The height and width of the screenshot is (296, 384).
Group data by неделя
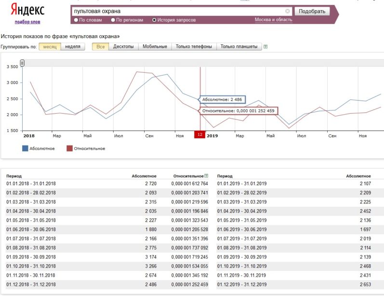[x=73, y=47]
